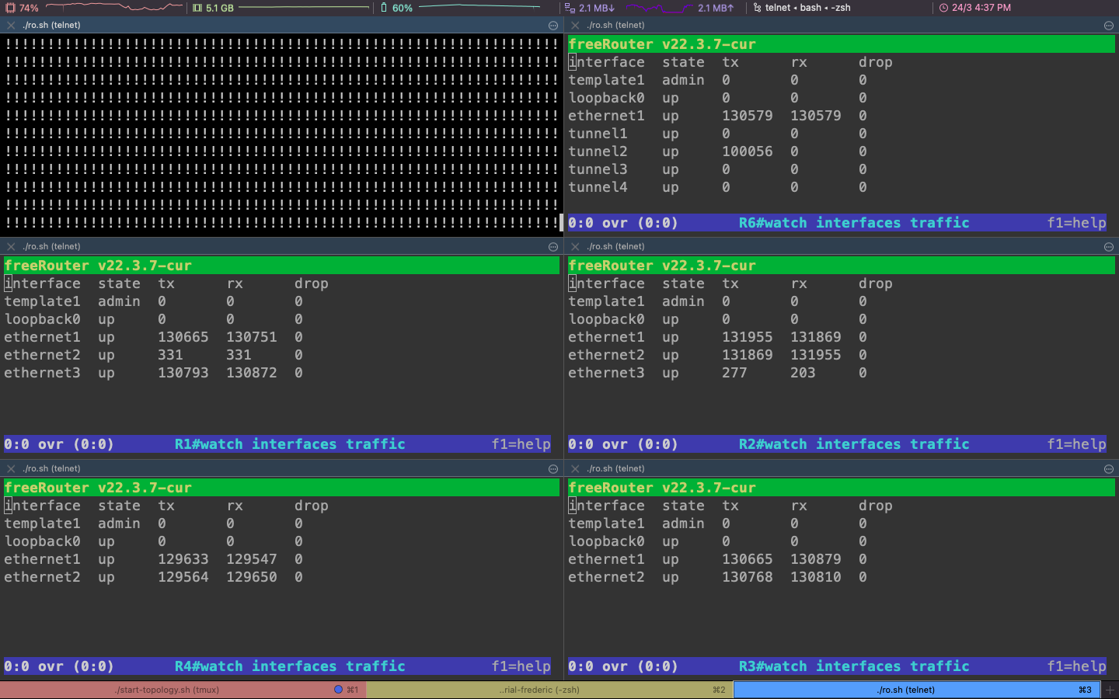Open the options menu of the ping output pane
Screen dimensions: 1119x699
(x=553, y=26)
